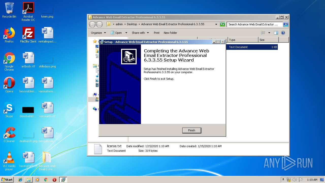Viewport: 325px width, 183px height.
Task: Click the search Advance Web Email Extractor field
Action: (254, 24)
